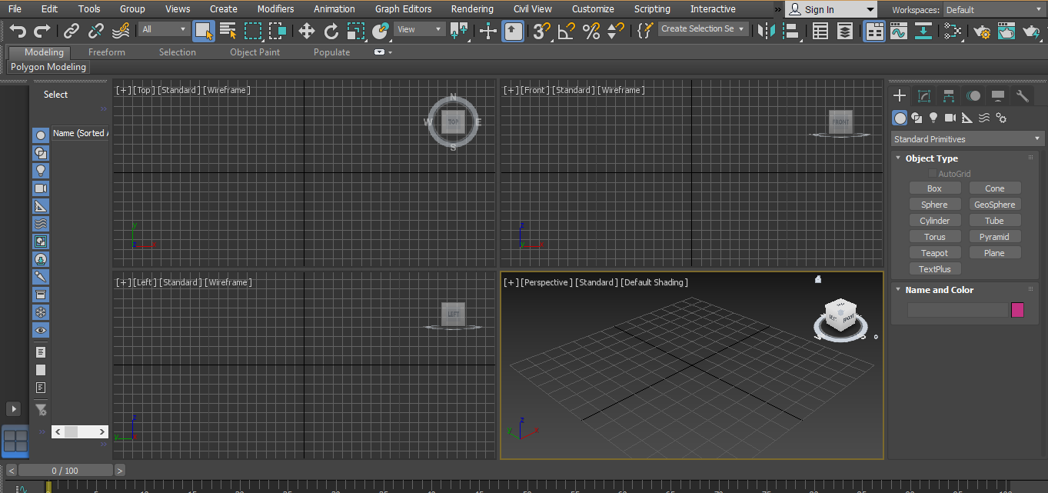Enable the AutoGrid checkbox
This screenshot has width=1048, height=493.
tap(933, 174)
